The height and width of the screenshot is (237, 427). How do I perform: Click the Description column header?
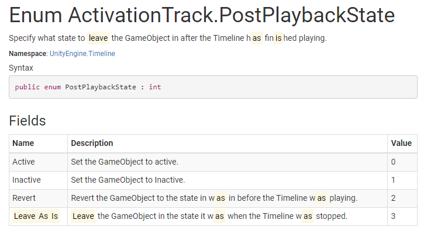[x=92, y=143]
